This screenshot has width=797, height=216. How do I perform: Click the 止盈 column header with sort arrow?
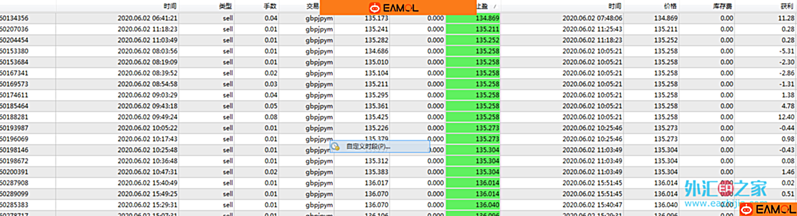point(487,6)
